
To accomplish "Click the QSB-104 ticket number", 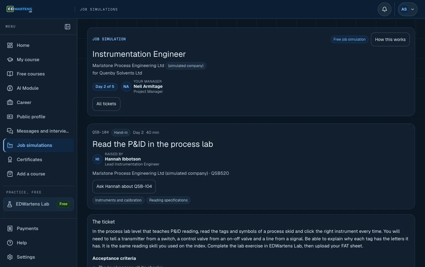I will (100, 133).
